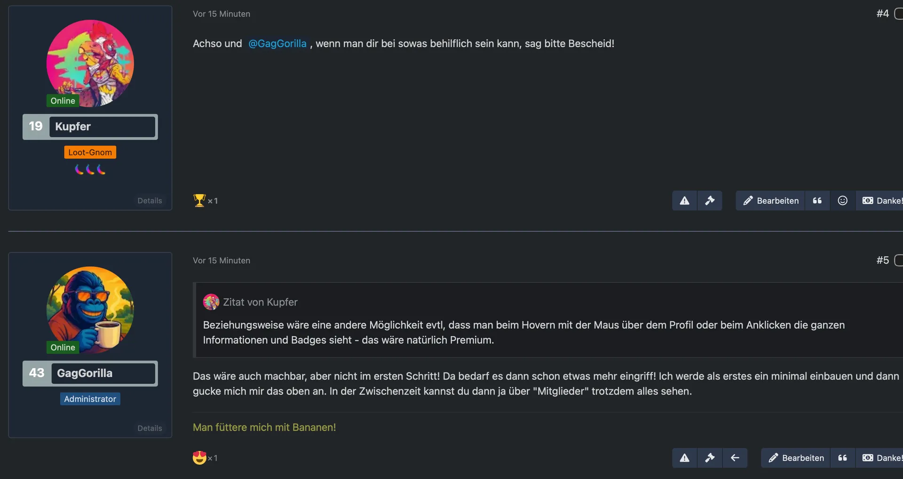Tick the selection checkbox for post #5

898,260
